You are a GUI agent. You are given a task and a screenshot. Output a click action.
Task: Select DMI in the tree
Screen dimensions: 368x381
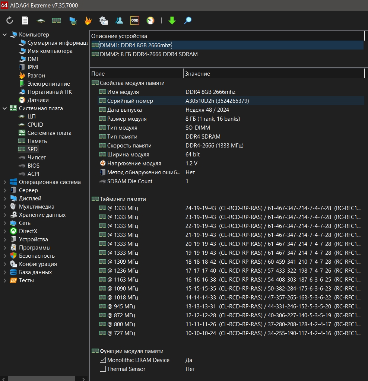pos(32,59)
